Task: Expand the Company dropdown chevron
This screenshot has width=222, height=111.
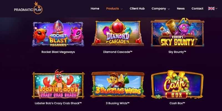Action: [x=169, y=9]
